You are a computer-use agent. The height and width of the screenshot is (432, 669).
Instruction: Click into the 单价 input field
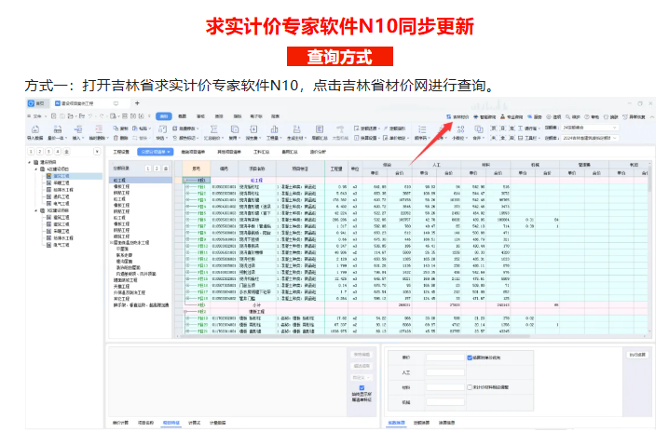tap(445, 358)
